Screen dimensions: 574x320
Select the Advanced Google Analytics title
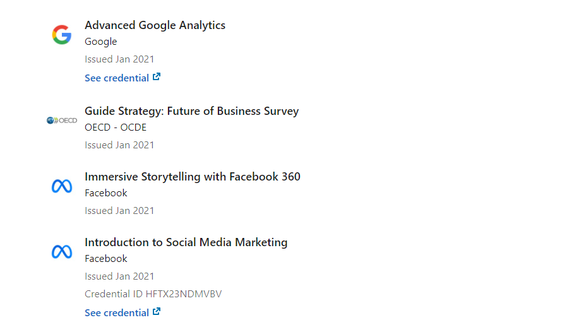click(x=155, y=25)
